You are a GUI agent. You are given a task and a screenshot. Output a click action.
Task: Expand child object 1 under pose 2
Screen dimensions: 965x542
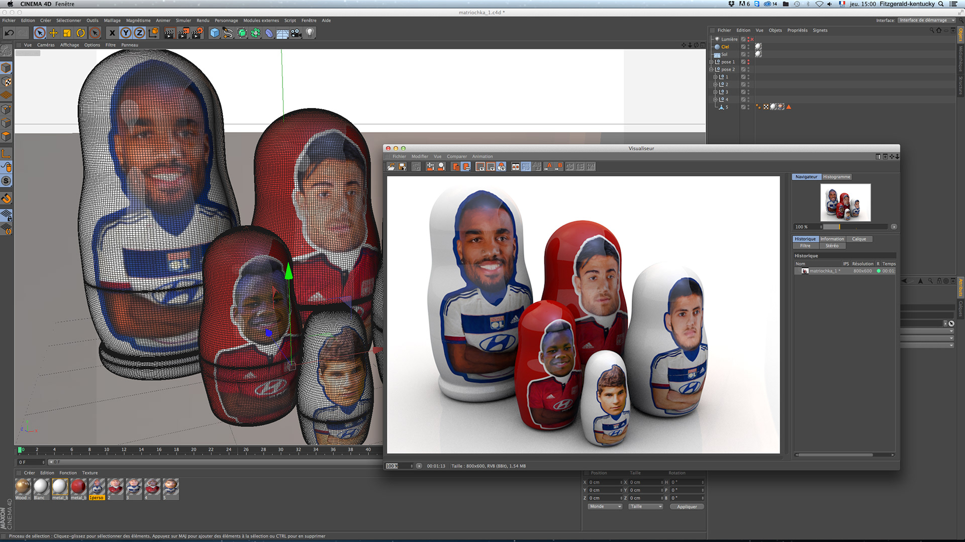[715, 77]
